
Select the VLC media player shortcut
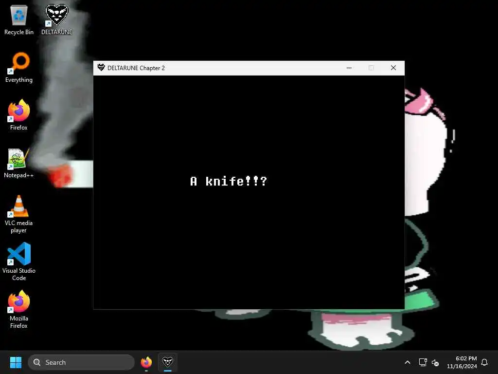[x=19, y=214]
